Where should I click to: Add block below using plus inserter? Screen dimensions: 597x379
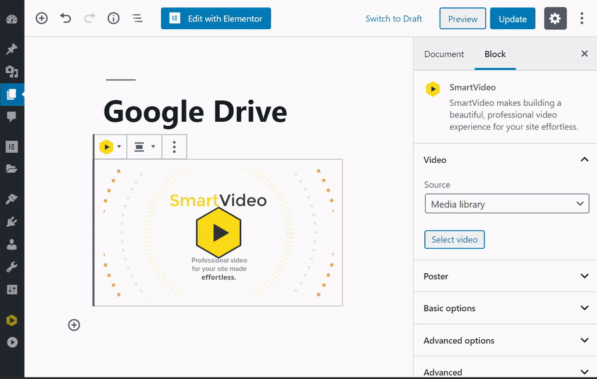[x=74, y=325]
